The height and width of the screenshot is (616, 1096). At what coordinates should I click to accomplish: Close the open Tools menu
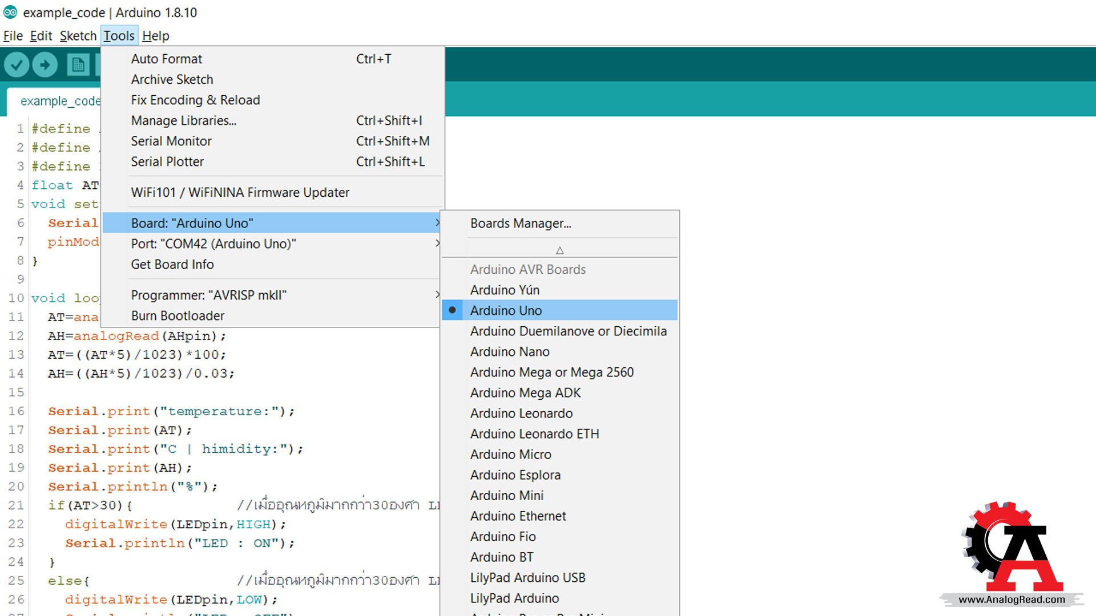(x=119, y=36)
